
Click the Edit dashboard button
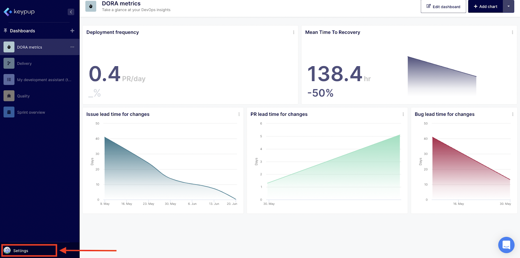coord(443,6)
